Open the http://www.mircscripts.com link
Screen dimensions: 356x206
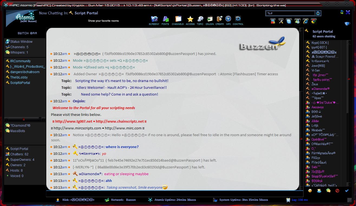(77, 128)
